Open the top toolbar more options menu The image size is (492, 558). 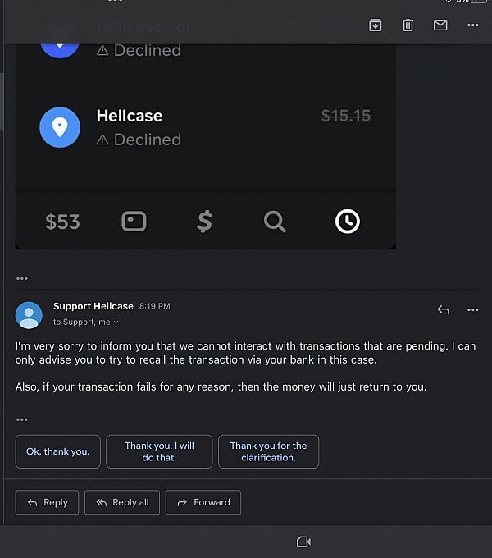(473, 25)
